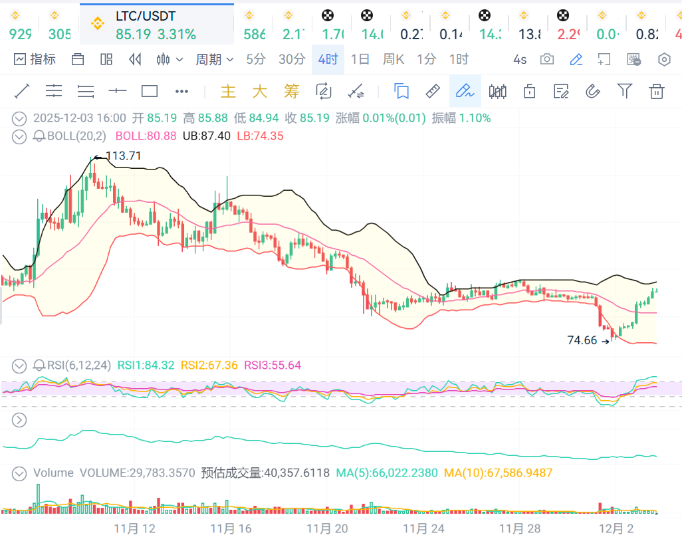Switch to the 1日 timeframe
This screenshot has width=682, height=539.
pos(360,60)
